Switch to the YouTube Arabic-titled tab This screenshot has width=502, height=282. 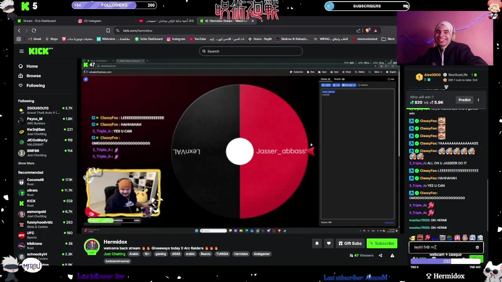167,21
